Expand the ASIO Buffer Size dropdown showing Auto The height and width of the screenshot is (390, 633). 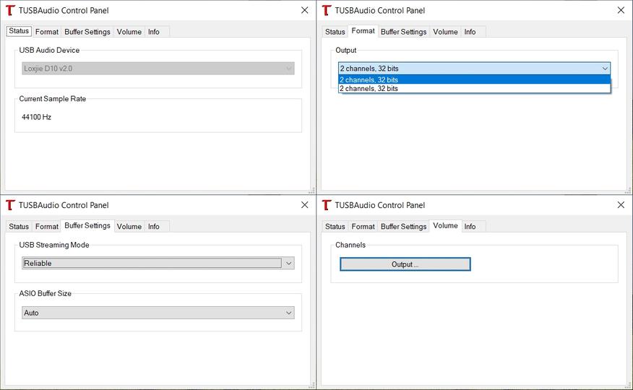click(x=158, y=313)
